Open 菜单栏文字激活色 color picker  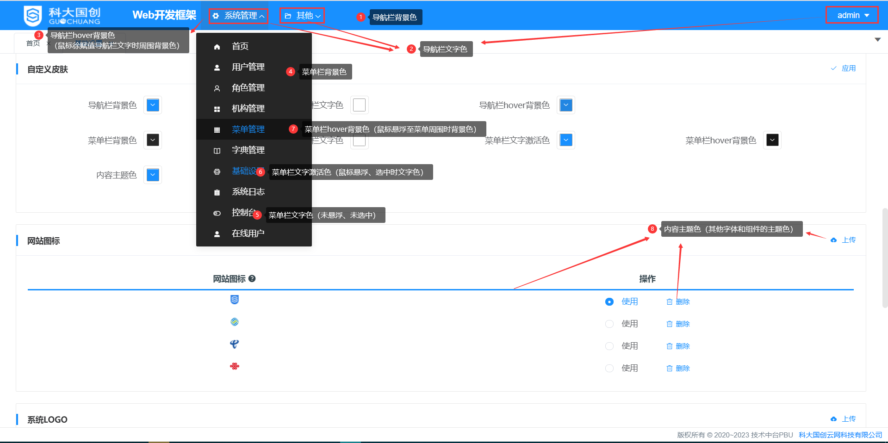(566, 140)
